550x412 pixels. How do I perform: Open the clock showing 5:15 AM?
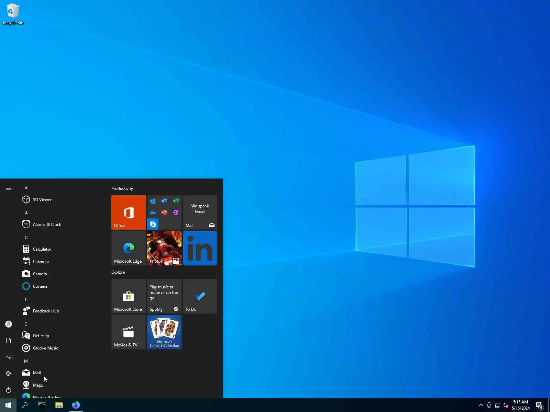click(521, 405)
